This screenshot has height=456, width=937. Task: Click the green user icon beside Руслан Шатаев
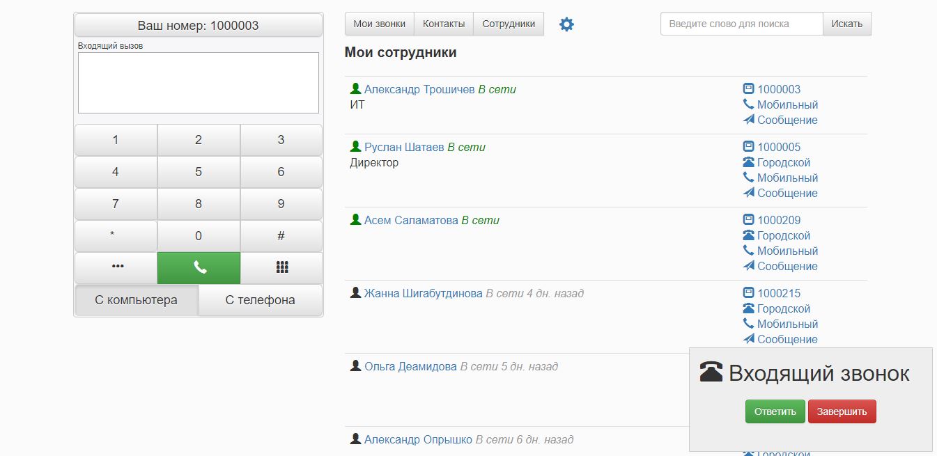point(355,147)
